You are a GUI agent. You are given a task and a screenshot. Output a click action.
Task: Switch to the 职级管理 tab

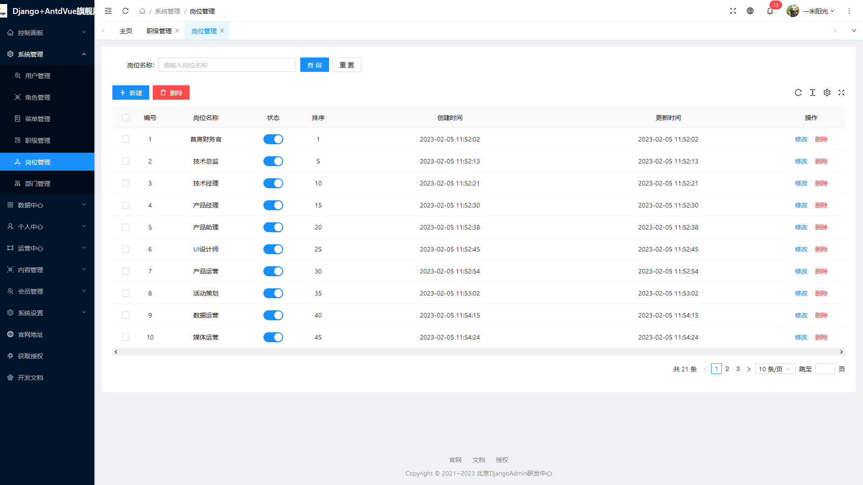[159, 31]
